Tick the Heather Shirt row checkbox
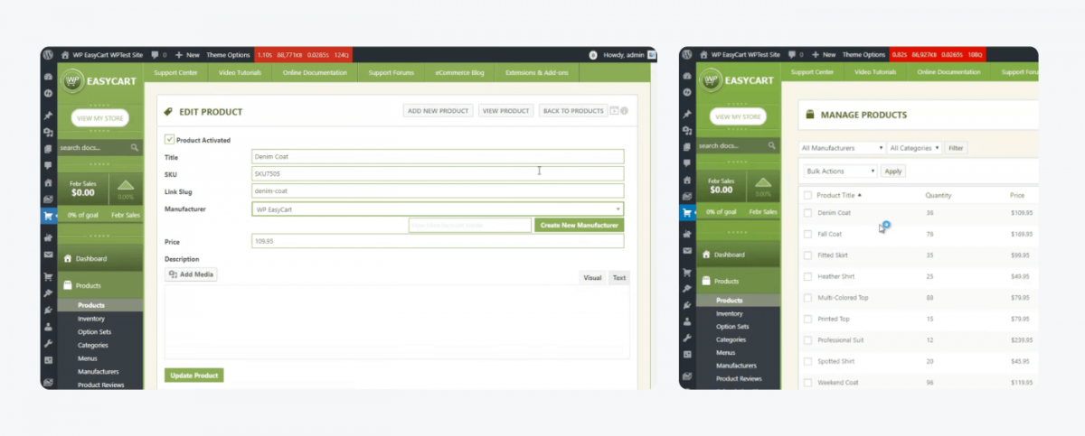Screen dimensions: 1085x436 tap(807, 276)
